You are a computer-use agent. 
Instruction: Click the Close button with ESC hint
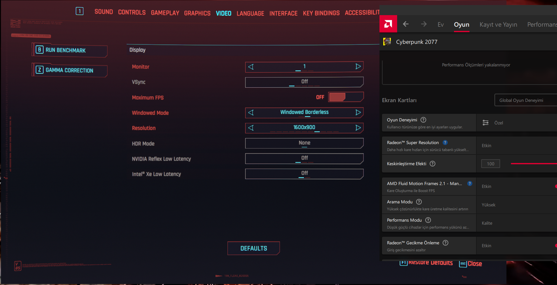click(x=471, y=264)
